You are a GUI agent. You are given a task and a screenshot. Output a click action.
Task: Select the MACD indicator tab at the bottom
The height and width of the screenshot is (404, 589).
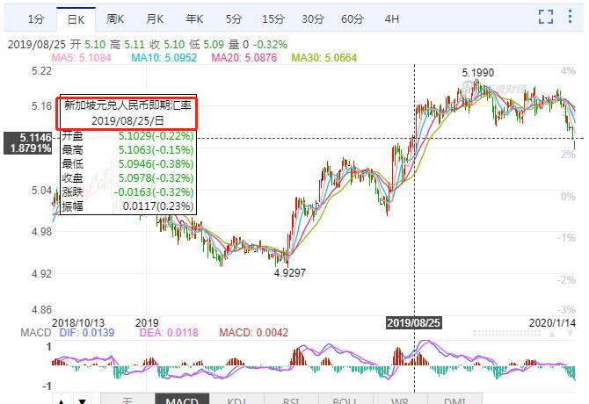click(182, 400)
